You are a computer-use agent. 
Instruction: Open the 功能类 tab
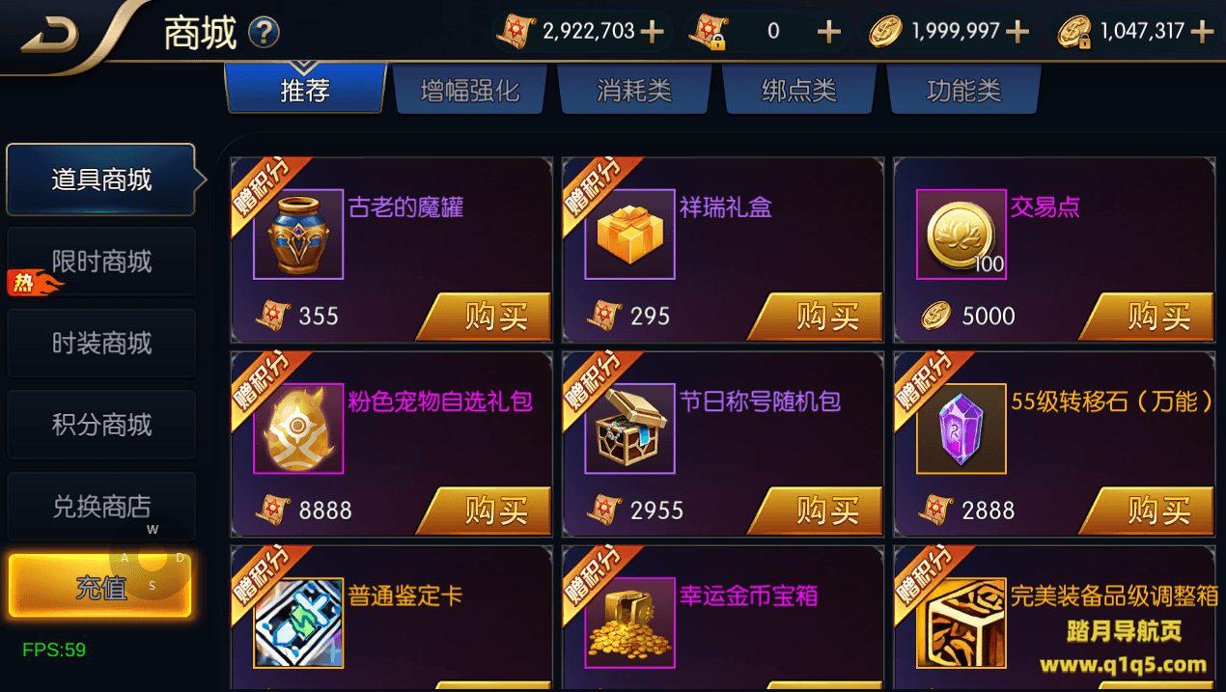coord(963,91)
